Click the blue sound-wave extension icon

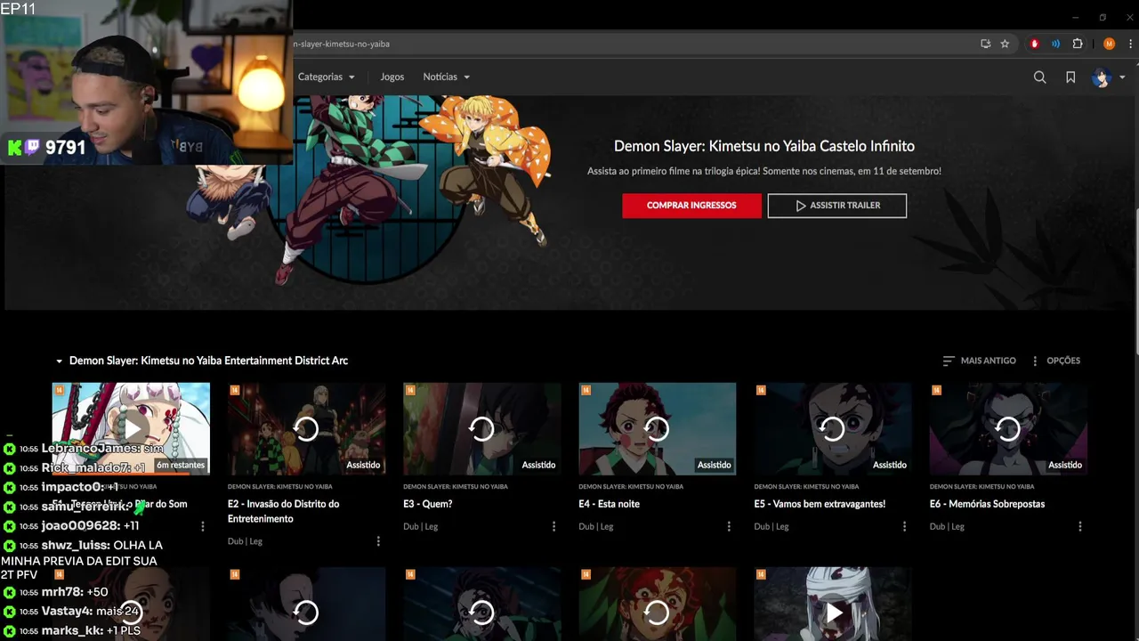coord(1055,44)
